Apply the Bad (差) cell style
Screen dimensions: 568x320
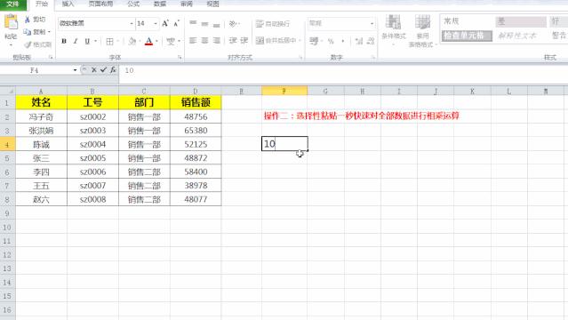point(521,21)
